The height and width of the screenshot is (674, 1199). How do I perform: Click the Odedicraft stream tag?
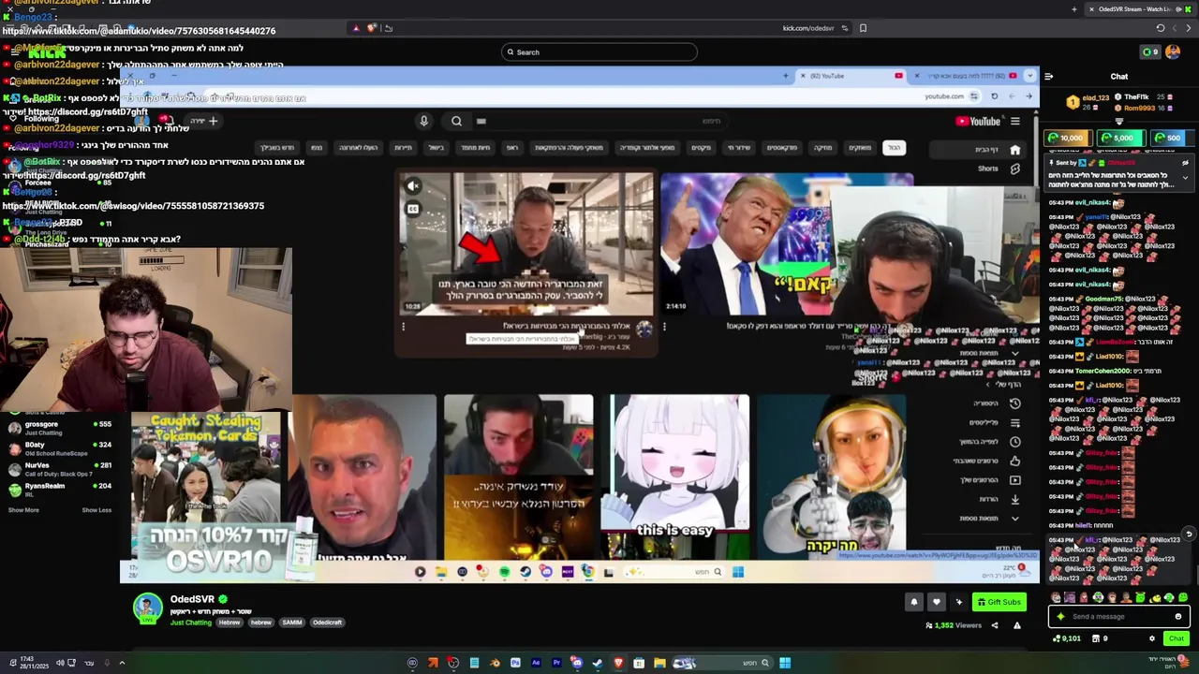coord(328,623)
